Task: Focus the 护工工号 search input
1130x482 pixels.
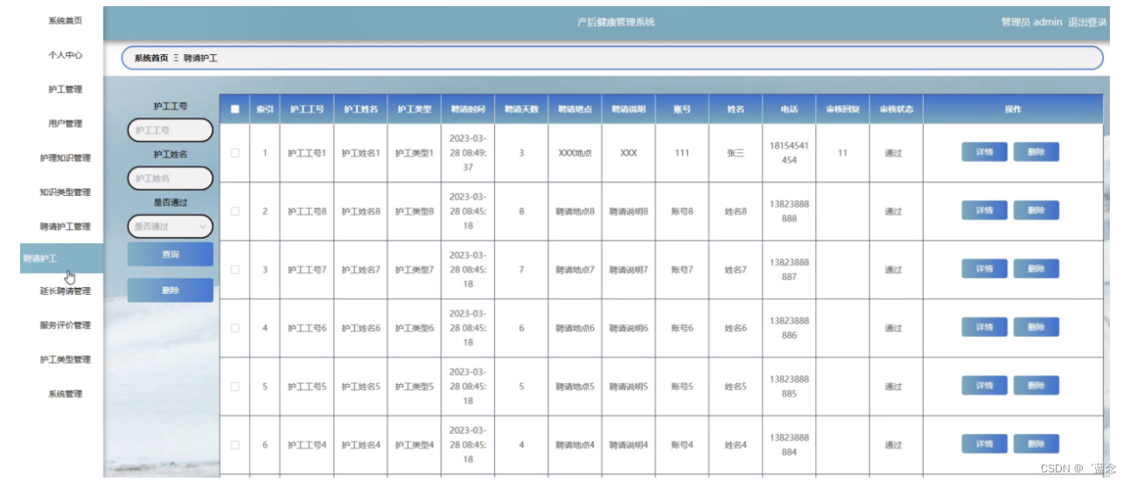Action: coord(171,130)
